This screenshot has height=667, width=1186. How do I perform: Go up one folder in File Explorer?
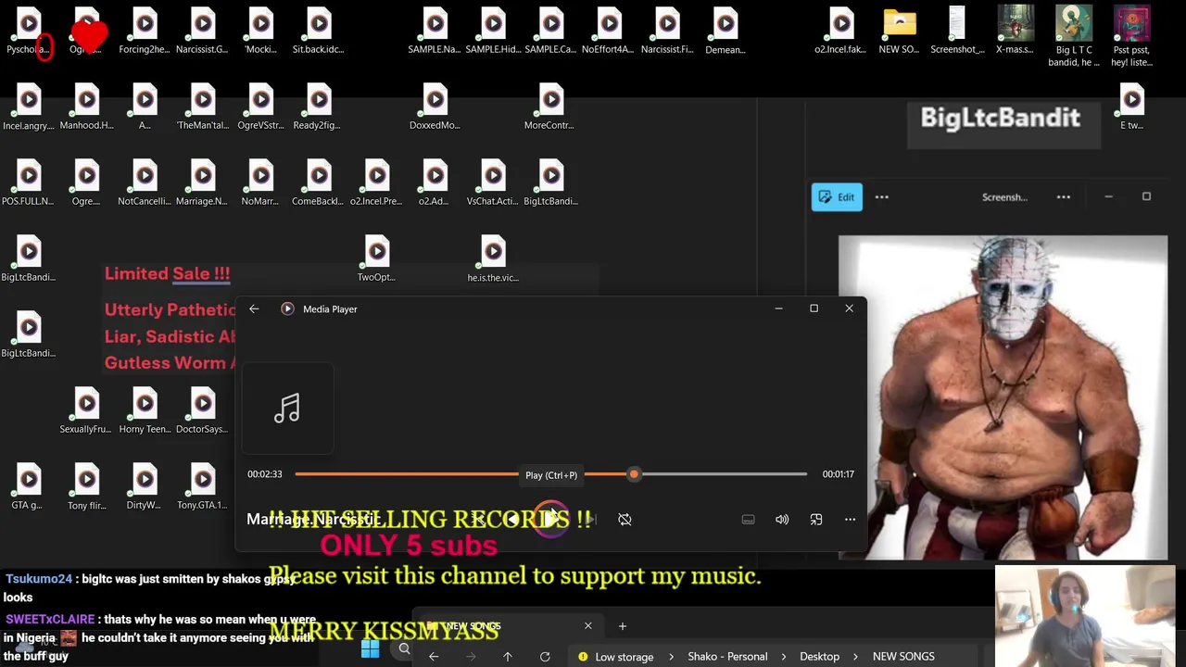[508, 657]
